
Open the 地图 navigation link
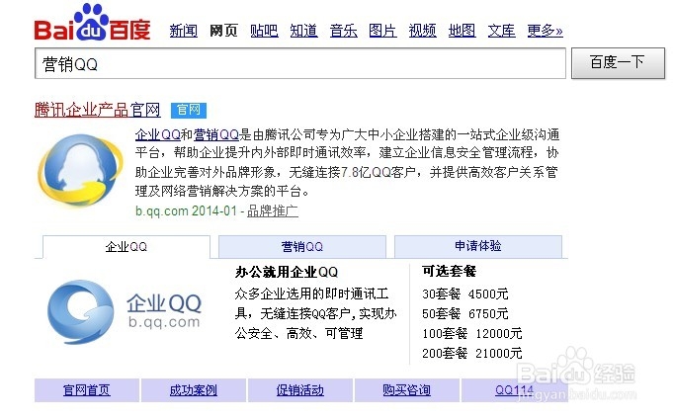coord(462,31)
